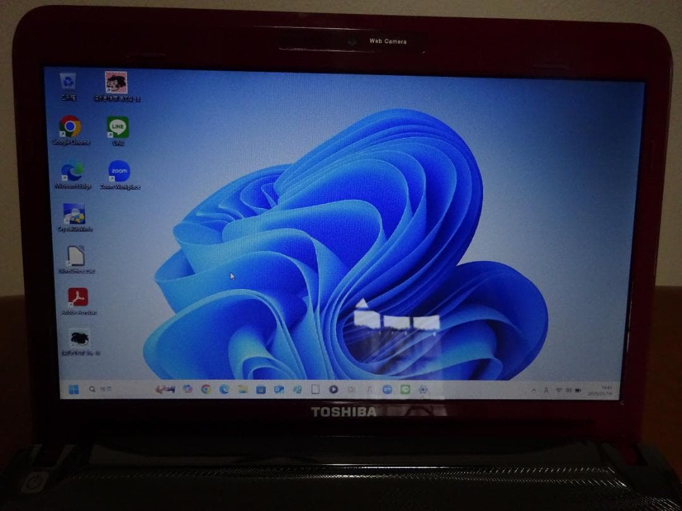This screenshot has height=511, width=682.
Task: Launch Outlook from the taskbar
Action: pyautogui.click(x=280, y=389)
